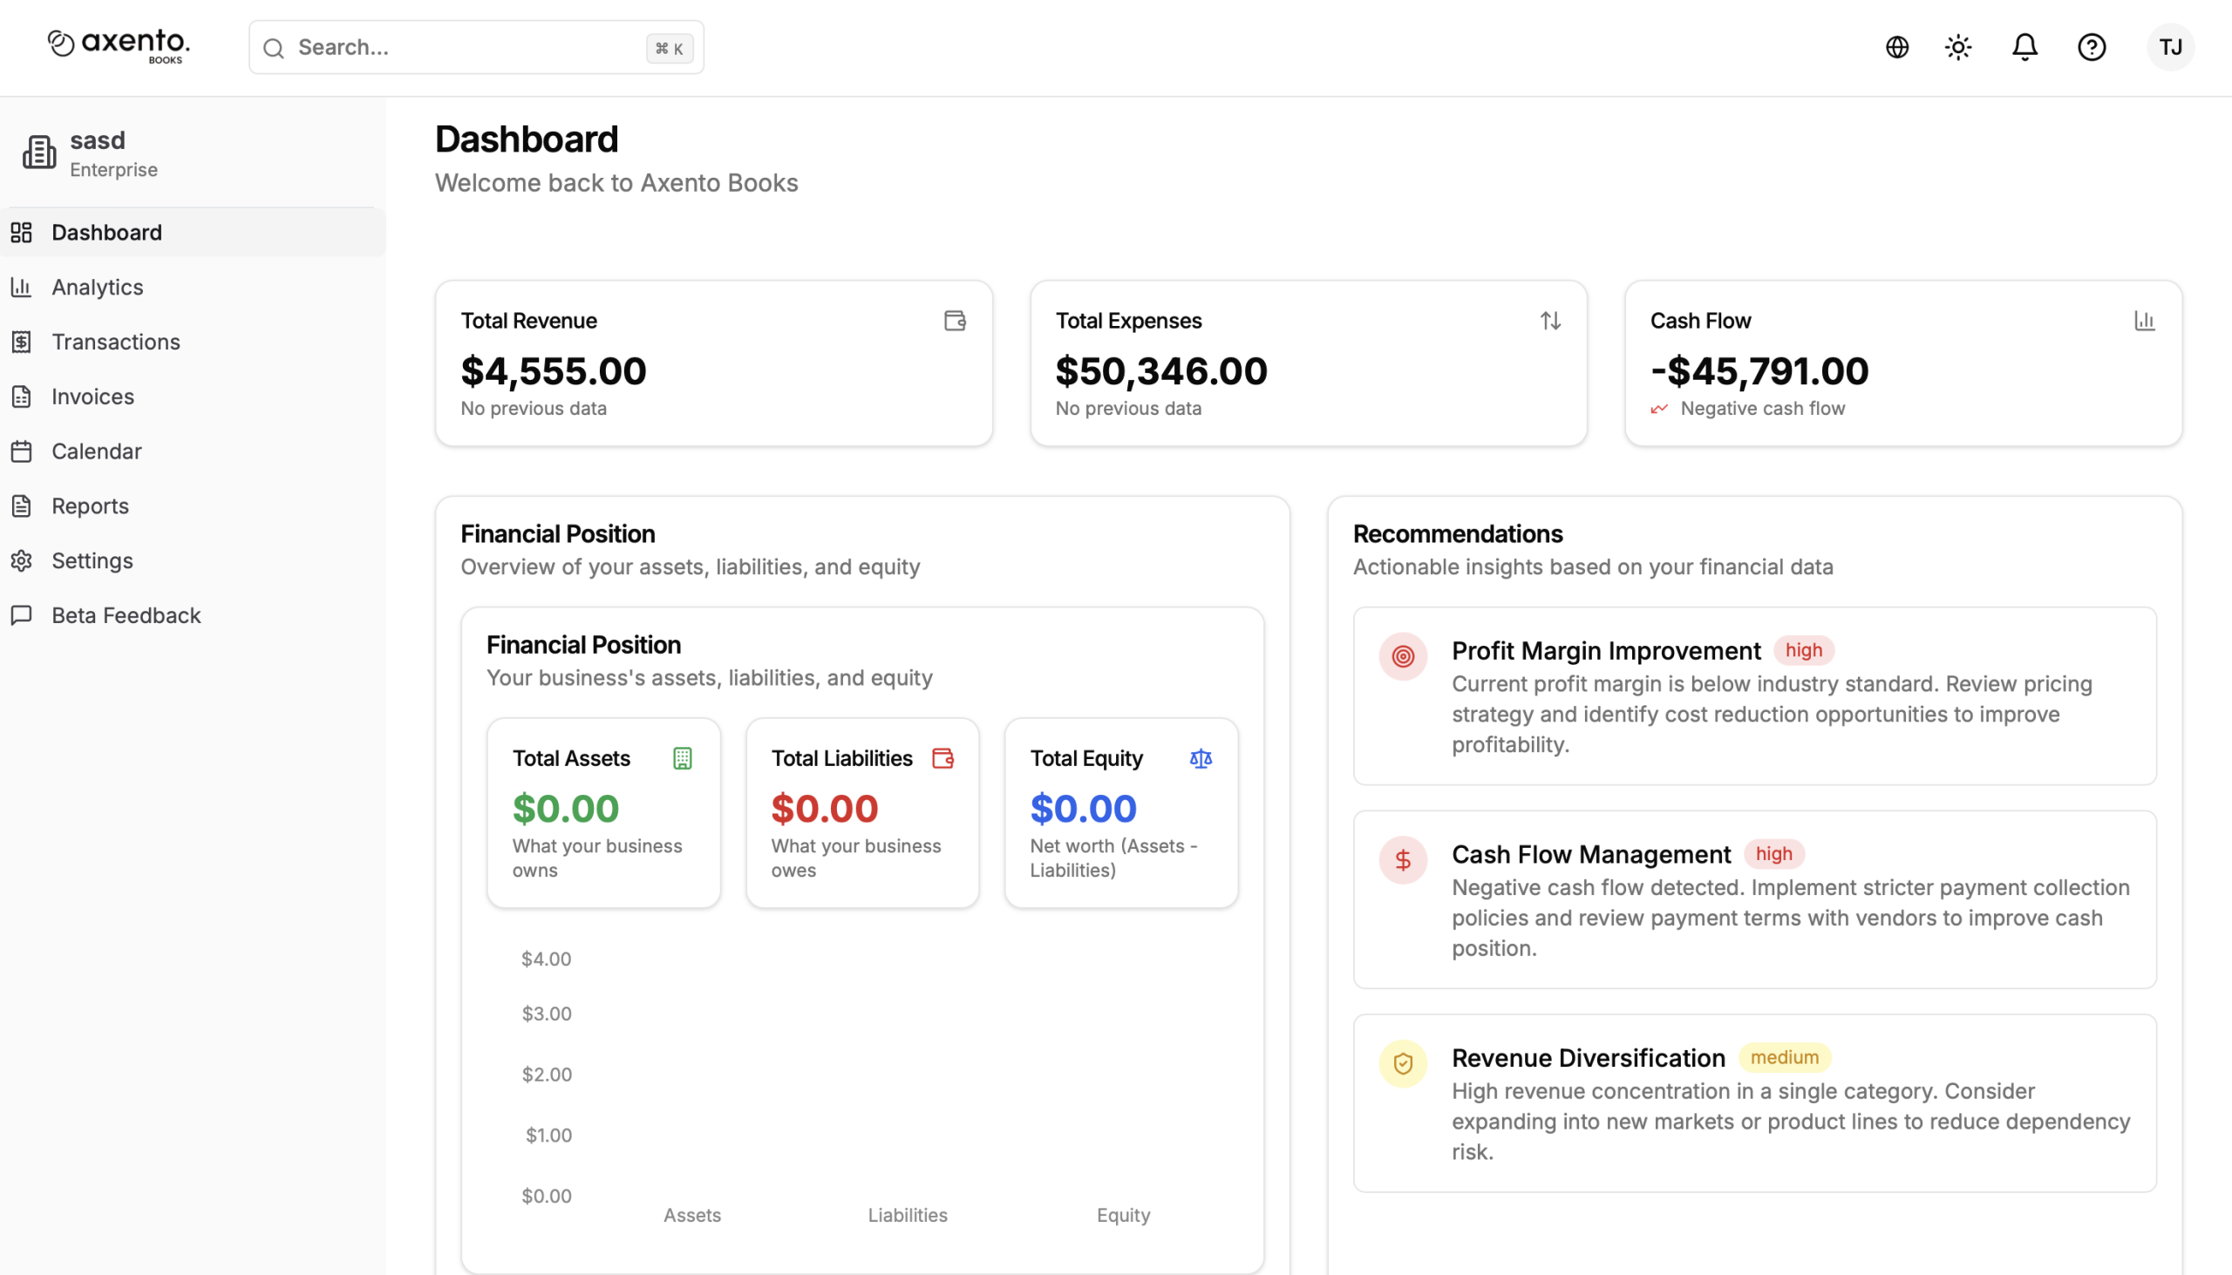Open Beta Feedback in the sidebar

click(x=193, y=615)
